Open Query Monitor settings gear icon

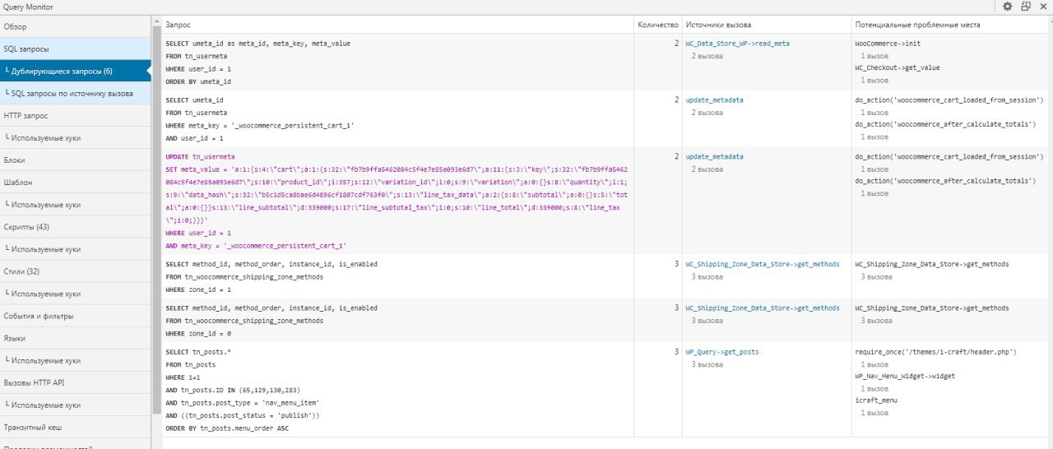[1008, 7]
